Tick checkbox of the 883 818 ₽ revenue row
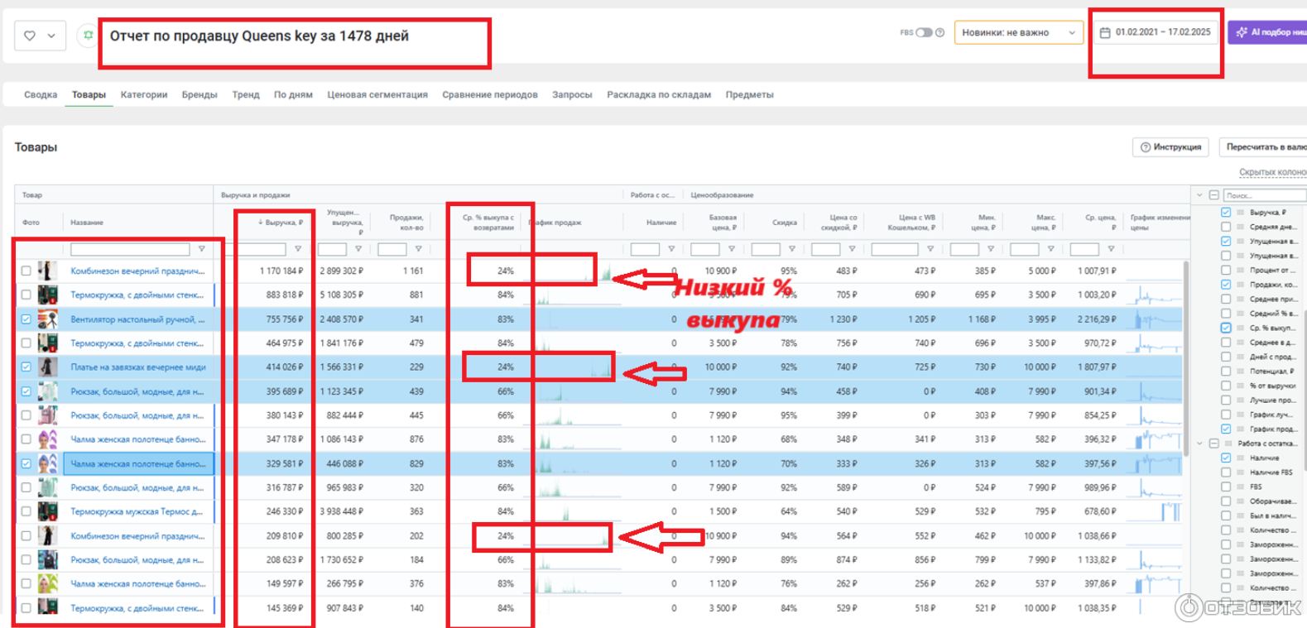Image resolution: width=1307 pixels, height=628 pixels. (x=26, y=295)
